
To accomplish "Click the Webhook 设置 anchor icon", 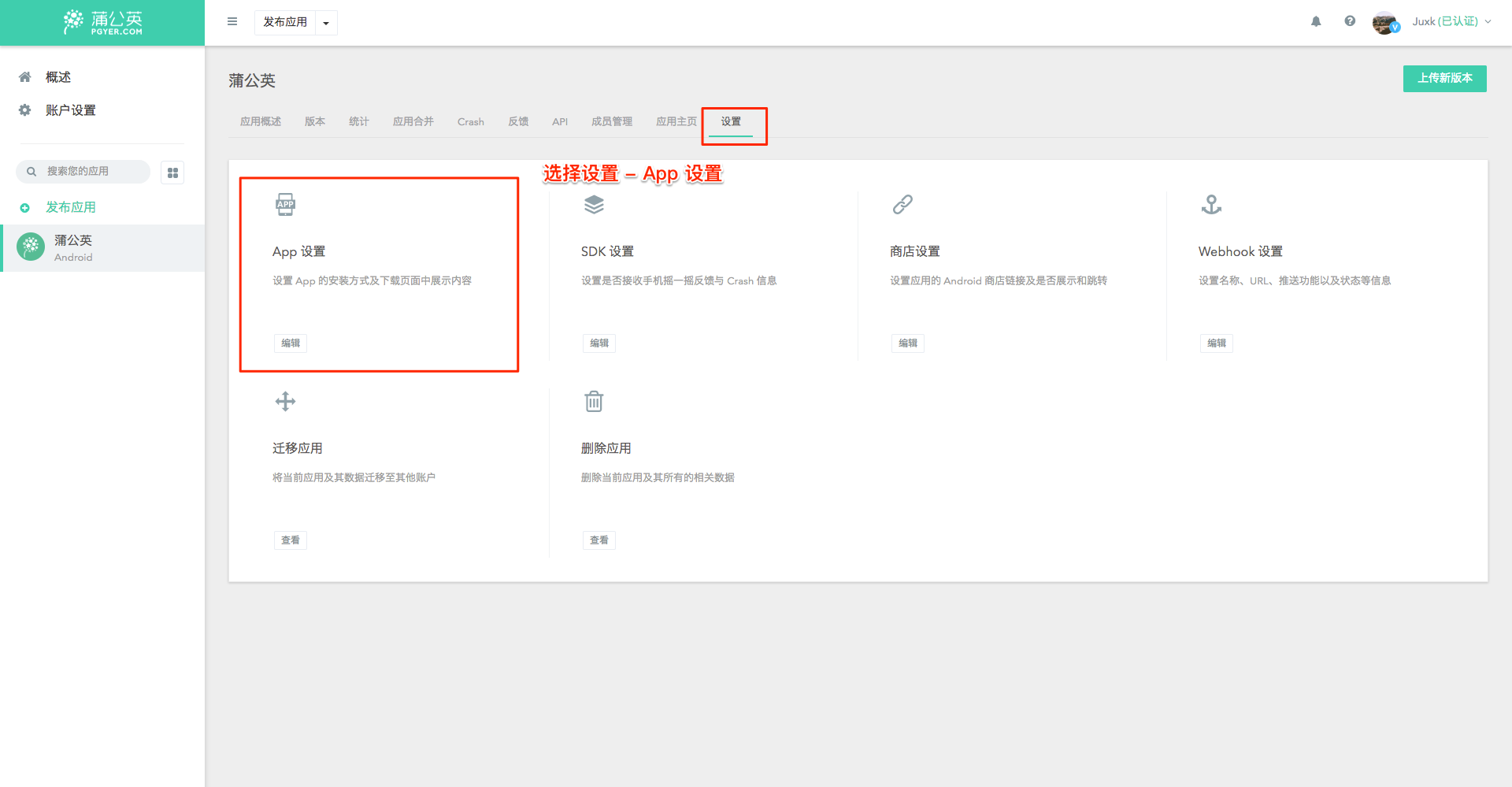I will [x=1211, y=205].
